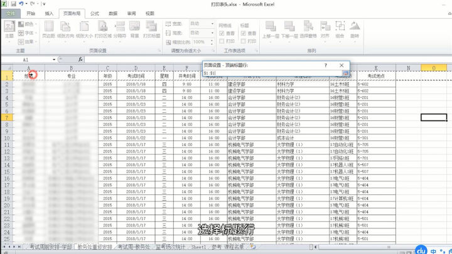Click the Insert Function fx icon
Screen dimensions: 452x254
click(x=80, y=60)
